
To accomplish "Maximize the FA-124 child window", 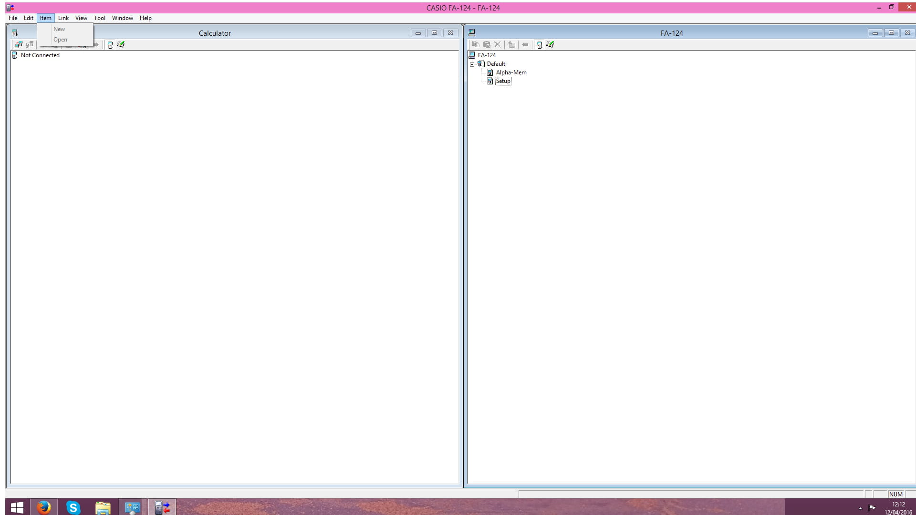I will (x=891, y=33).
